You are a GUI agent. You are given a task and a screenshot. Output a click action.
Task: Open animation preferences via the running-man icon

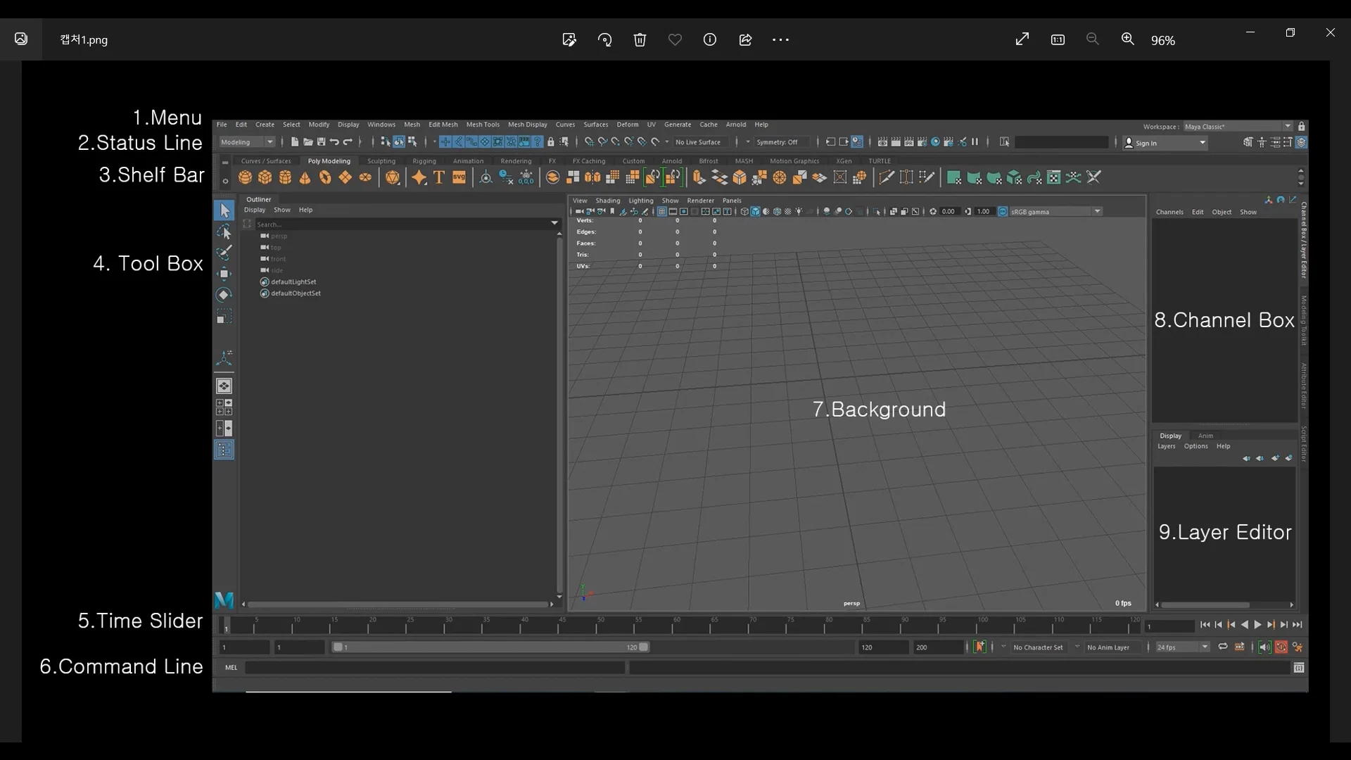click(x=1298, y=647)
